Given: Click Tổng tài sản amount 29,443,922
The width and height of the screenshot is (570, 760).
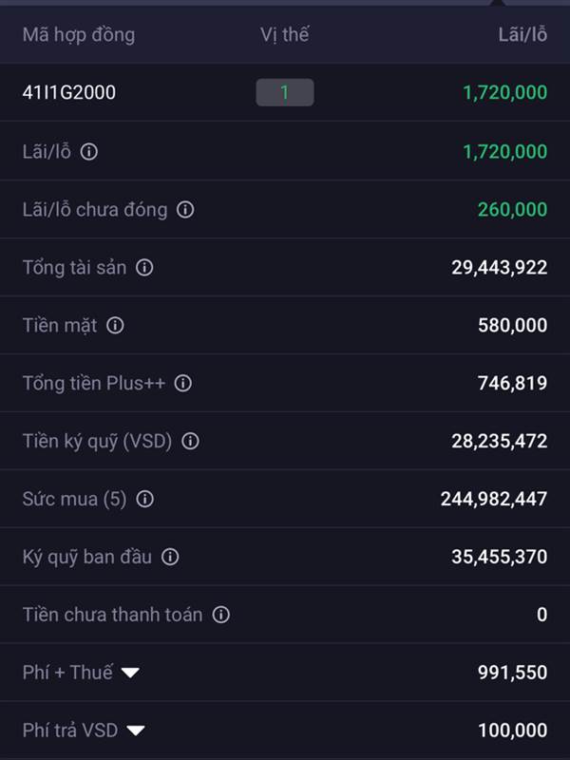Looking at the screenshot, I should coord(499,268).
